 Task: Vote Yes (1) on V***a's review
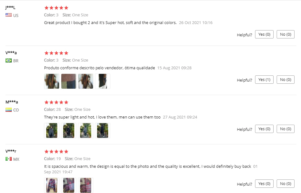coord(264,80)
